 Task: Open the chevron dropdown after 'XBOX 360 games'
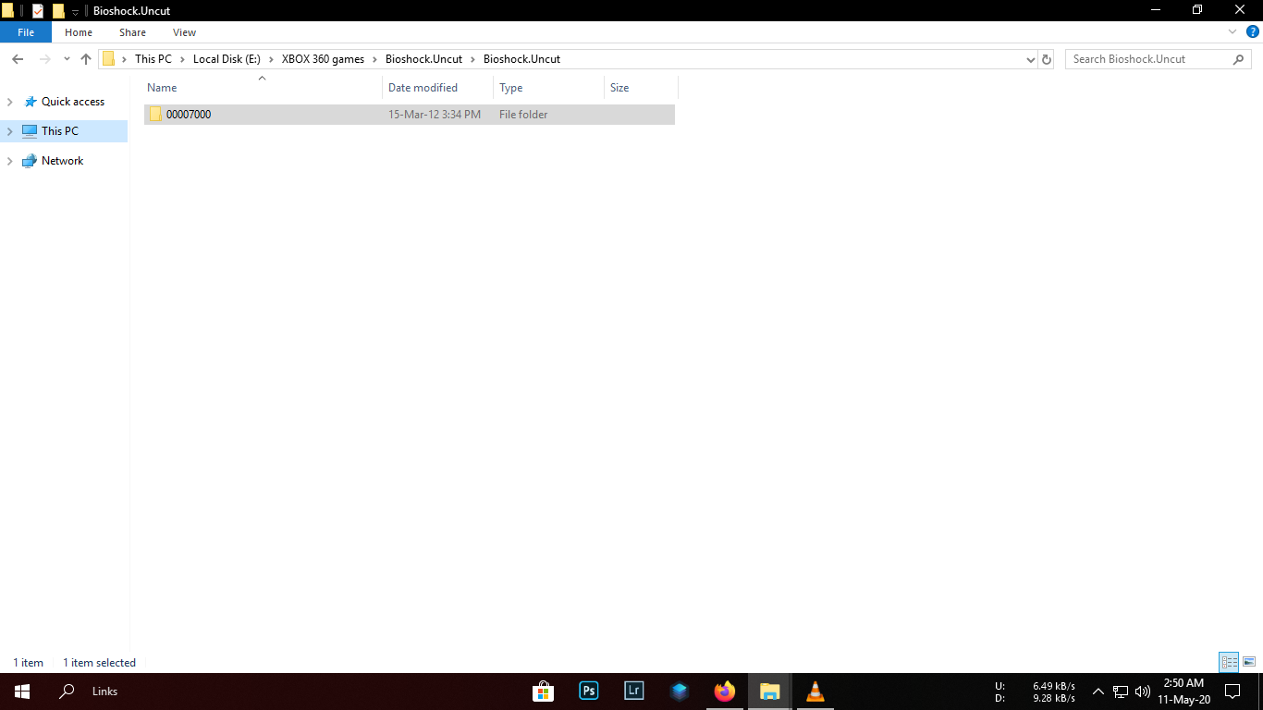click(x=374, y=59)
